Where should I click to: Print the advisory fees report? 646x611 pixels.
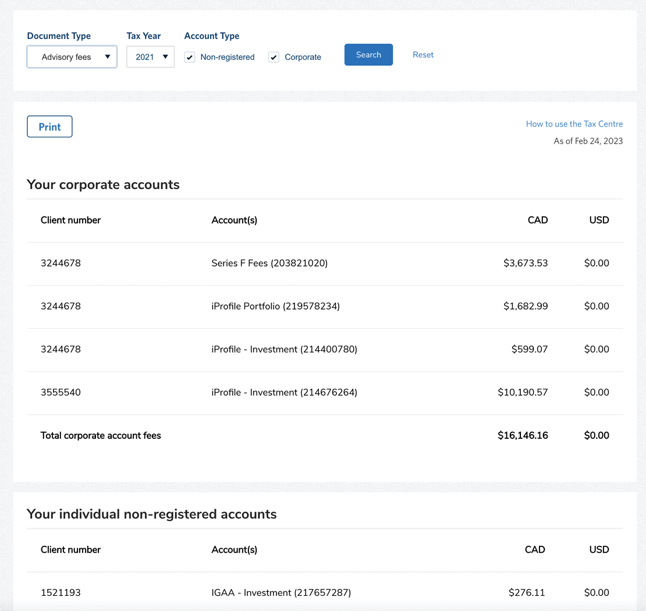[x=49, y=126]
